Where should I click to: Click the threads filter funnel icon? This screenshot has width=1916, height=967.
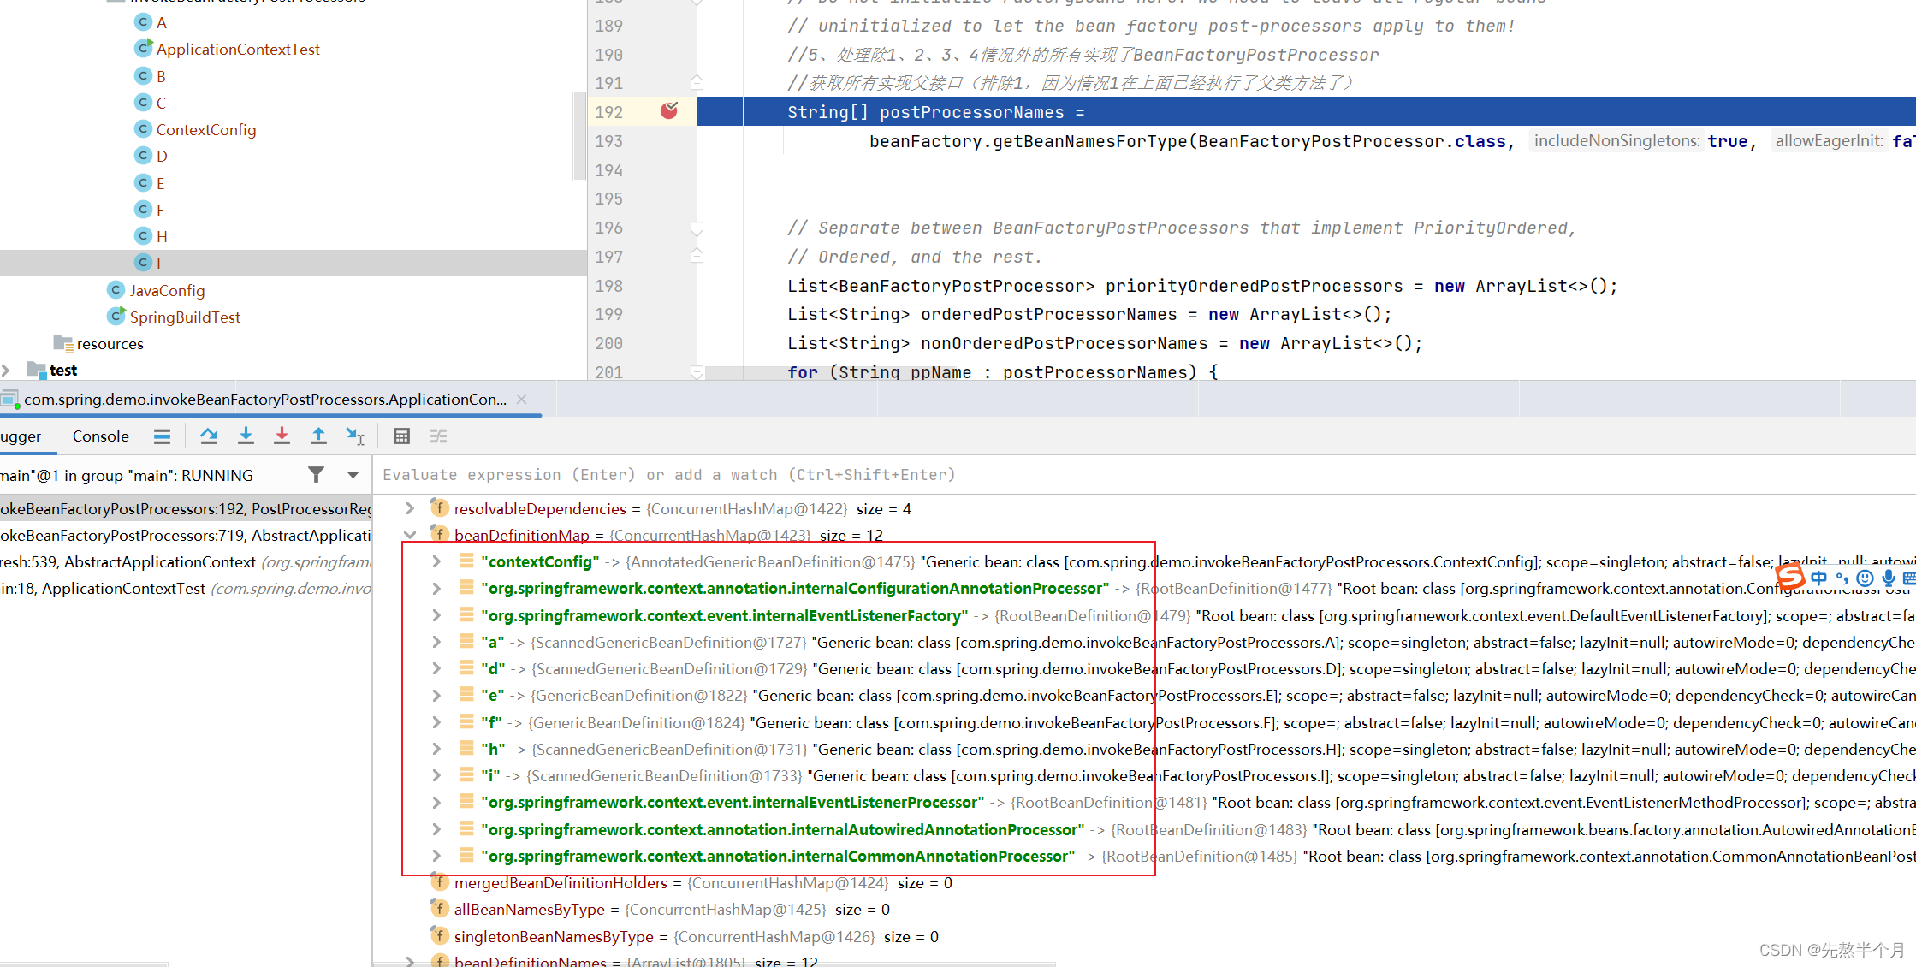coord(316,475)
